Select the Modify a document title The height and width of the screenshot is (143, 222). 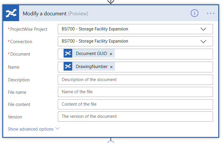45,14
